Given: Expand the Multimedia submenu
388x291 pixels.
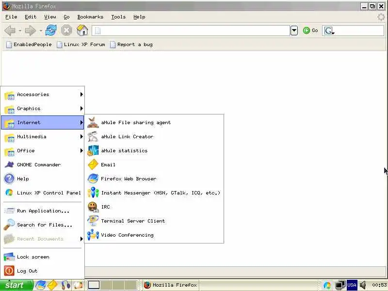Looking at the screenshot, I should [43, 137].
